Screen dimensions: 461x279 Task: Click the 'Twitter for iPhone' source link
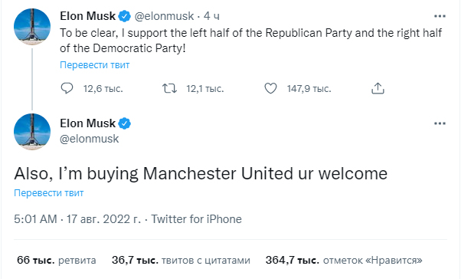196,219
